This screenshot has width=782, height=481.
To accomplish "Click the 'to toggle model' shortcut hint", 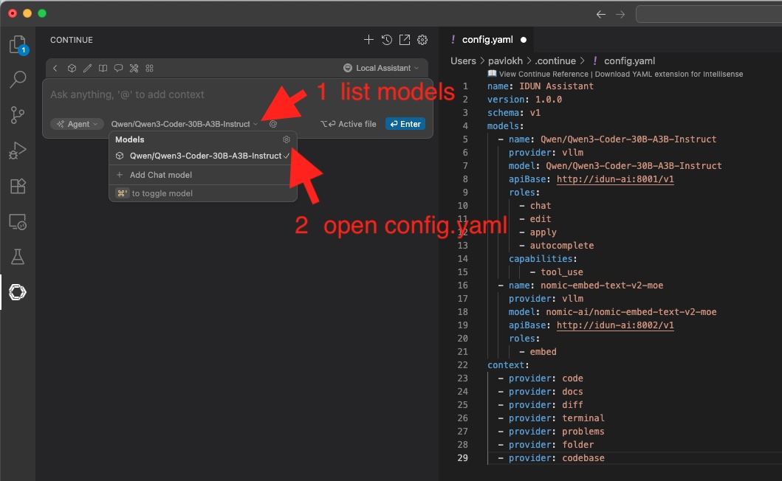I will [x=154, y=193].
